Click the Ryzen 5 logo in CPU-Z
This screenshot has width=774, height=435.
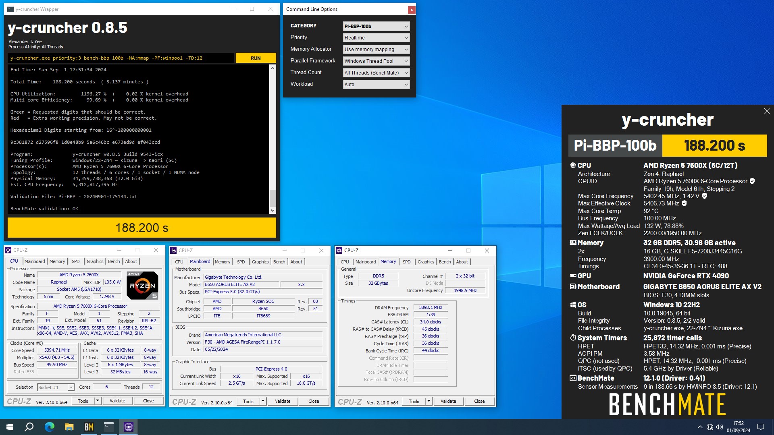tap(142, 285)
